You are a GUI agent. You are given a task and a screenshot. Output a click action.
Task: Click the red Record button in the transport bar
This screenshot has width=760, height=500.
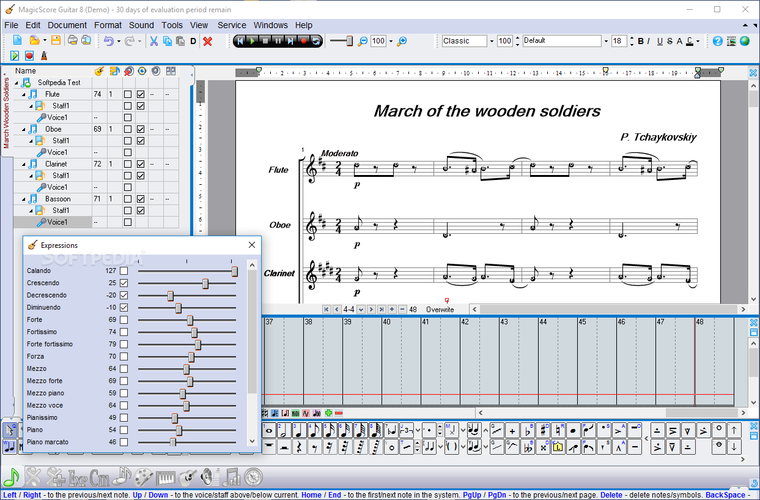(x=303, y=41)
